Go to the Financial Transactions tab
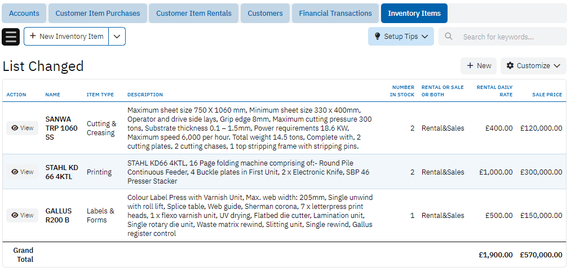Viewport: 571px width, 272px height. click(x=335, y=14)
